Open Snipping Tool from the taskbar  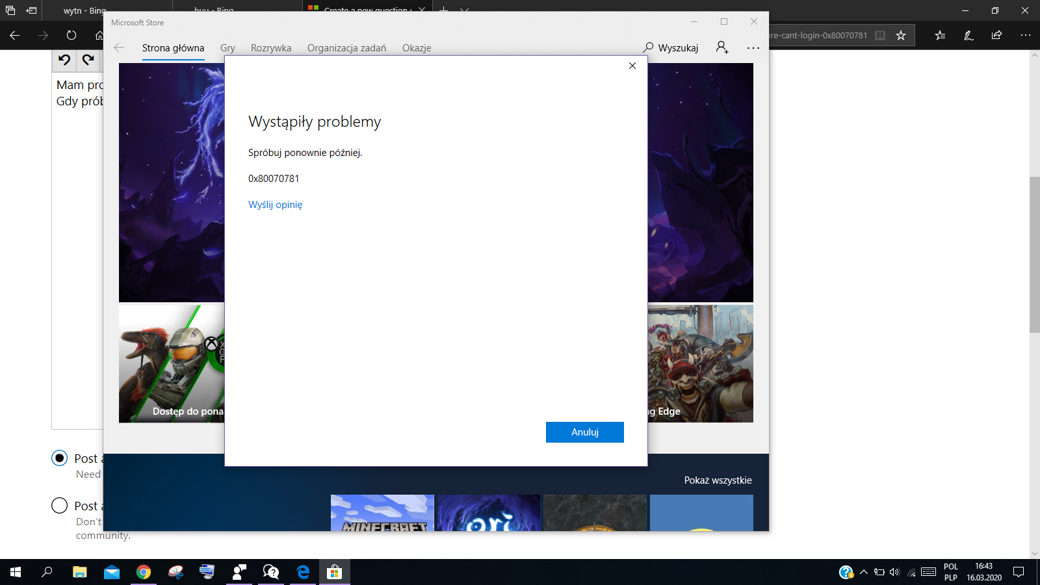(175, 572)
